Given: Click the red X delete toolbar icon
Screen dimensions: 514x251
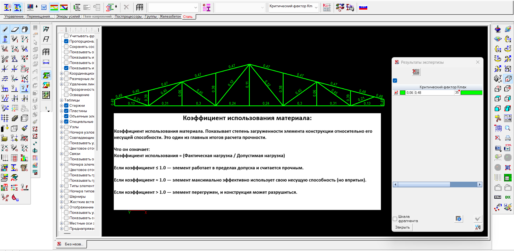Looking at the screenshot, I should pos(126,7).
